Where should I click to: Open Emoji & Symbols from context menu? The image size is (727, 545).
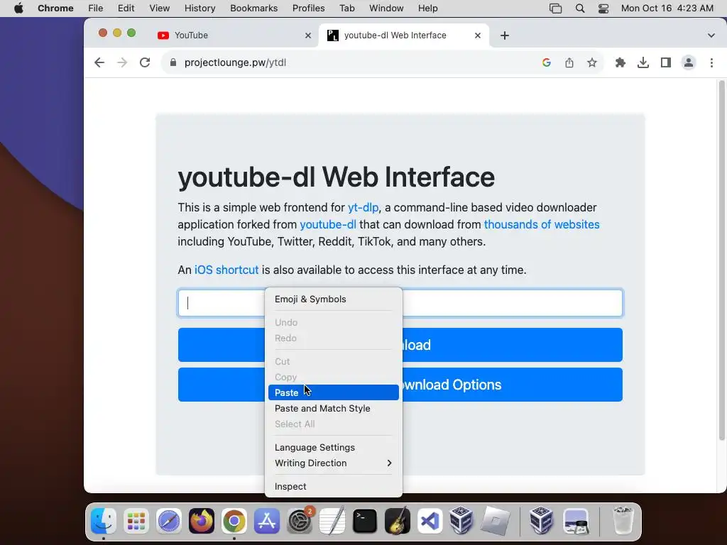(334, 299)
